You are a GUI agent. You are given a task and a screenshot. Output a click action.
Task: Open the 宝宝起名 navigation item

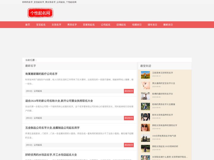point(41,25)
